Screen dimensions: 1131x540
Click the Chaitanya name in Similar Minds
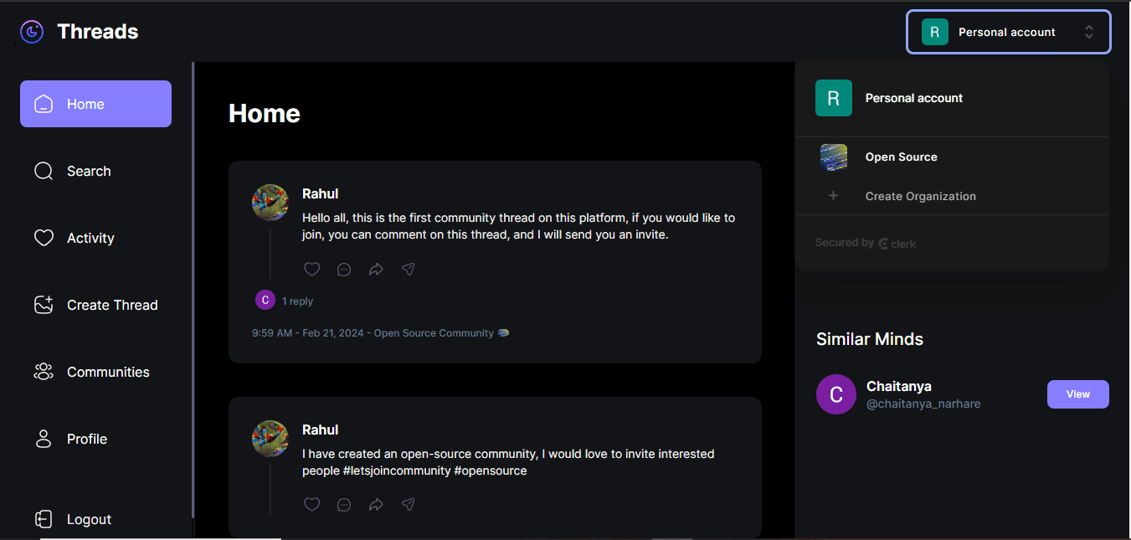[899, 386]
